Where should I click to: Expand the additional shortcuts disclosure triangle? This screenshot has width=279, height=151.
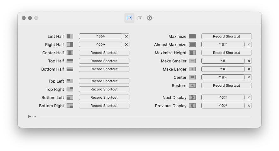coord(29,116)
